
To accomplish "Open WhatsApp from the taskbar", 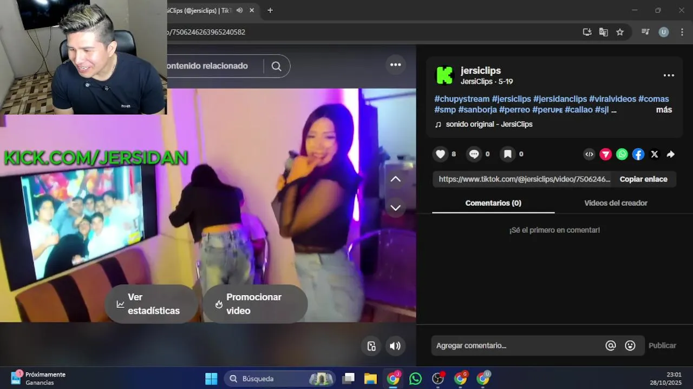I will click(415, 379).
